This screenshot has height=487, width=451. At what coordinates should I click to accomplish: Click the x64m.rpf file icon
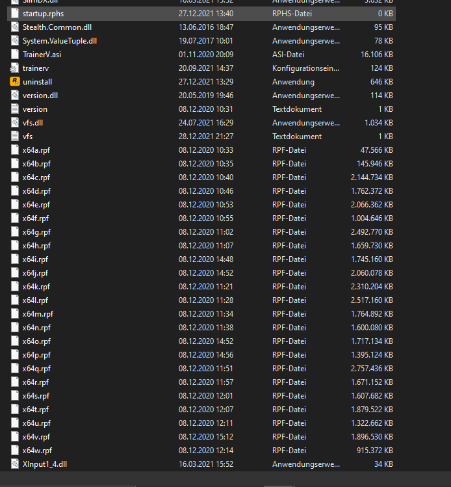point(14,314)
